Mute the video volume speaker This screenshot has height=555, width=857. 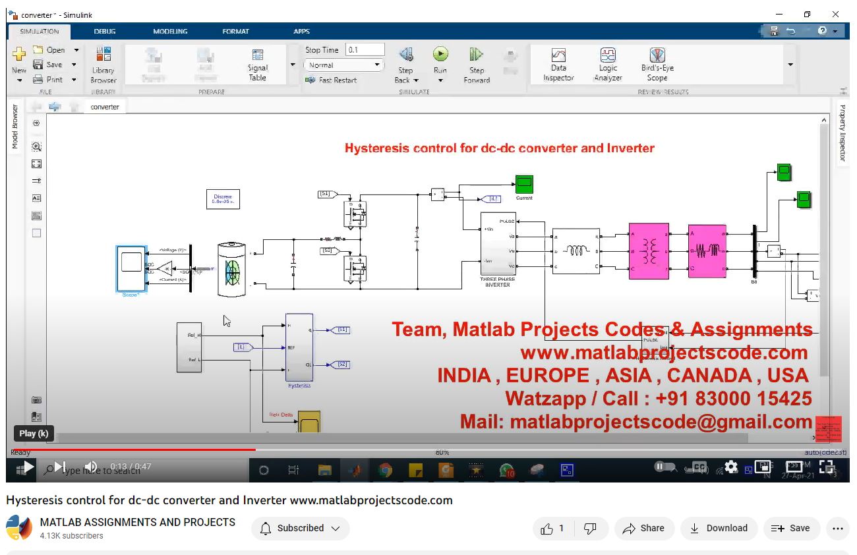[91, 467]
